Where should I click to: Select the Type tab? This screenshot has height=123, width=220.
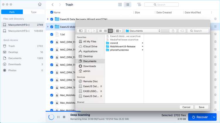click(34, 12)
